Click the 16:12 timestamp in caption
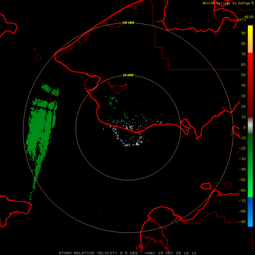The width and height of the screenshot is (255, 255). coord(190,253)
